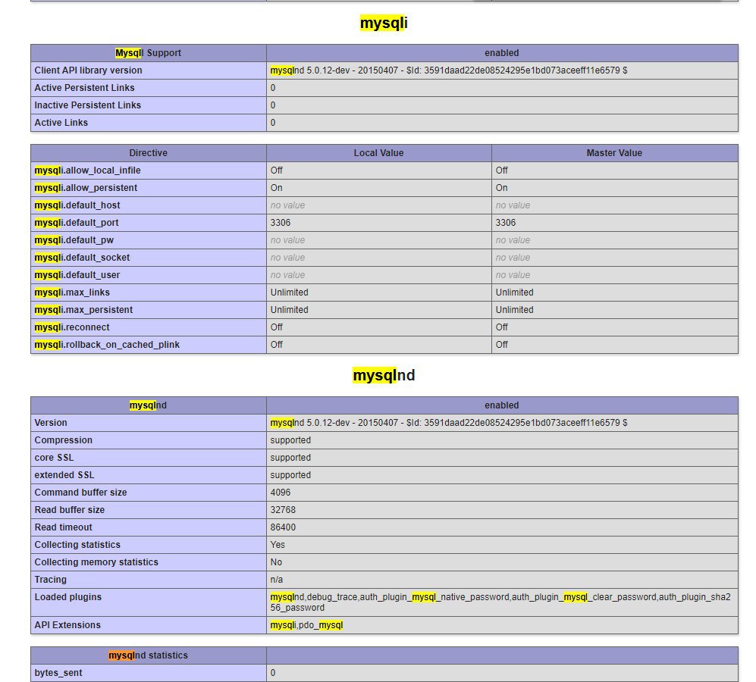
Task: Click the master value 3306 for default_port
Action: (x=505, y=222)
